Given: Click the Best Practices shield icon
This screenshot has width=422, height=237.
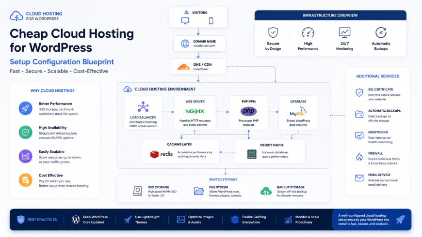Looking at the screenshot, I should [x=21, y=220].
